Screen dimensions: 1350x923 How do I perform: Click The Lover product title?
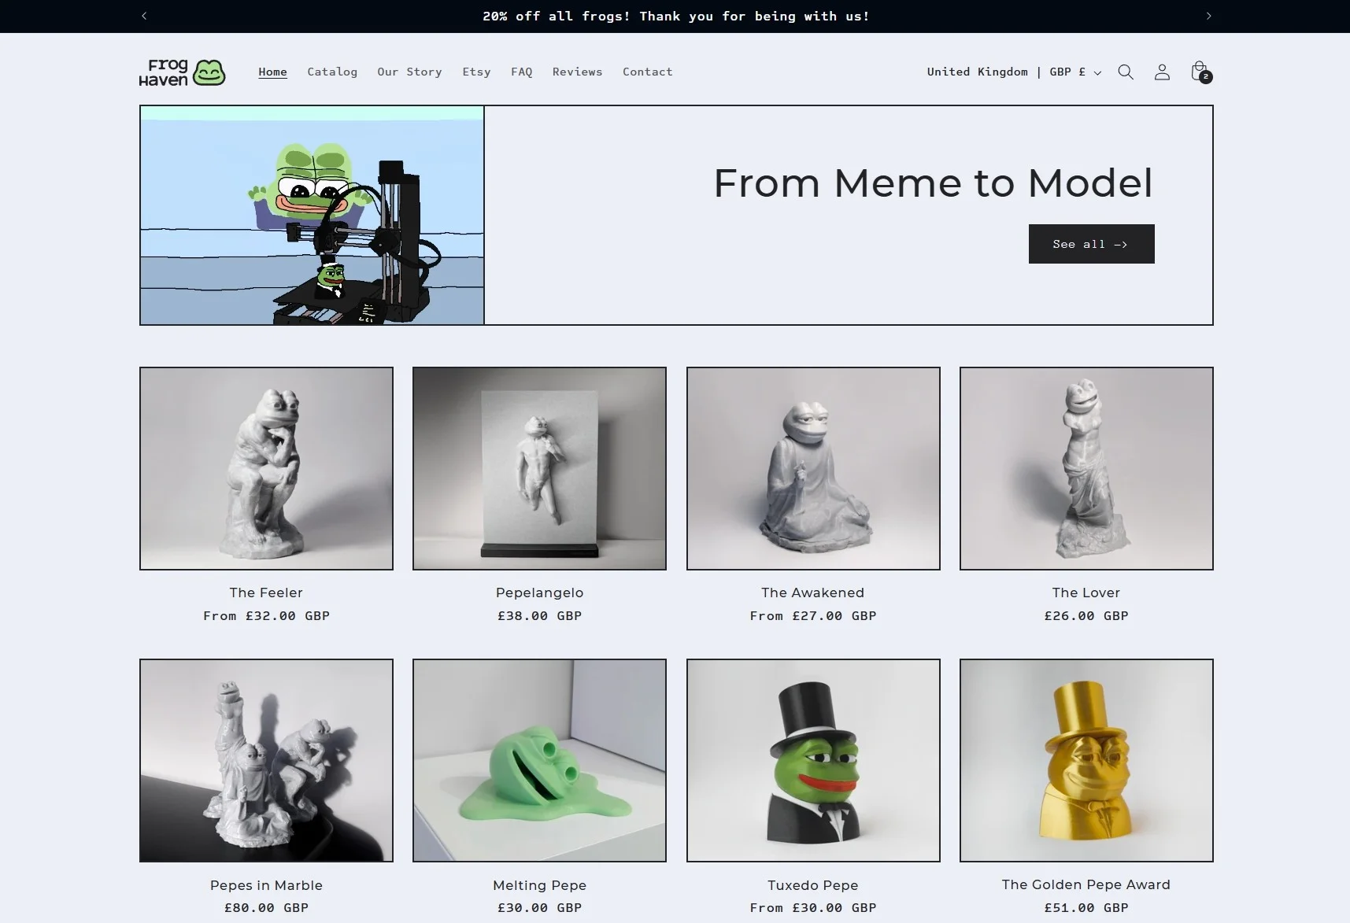tap(1086, 593)
